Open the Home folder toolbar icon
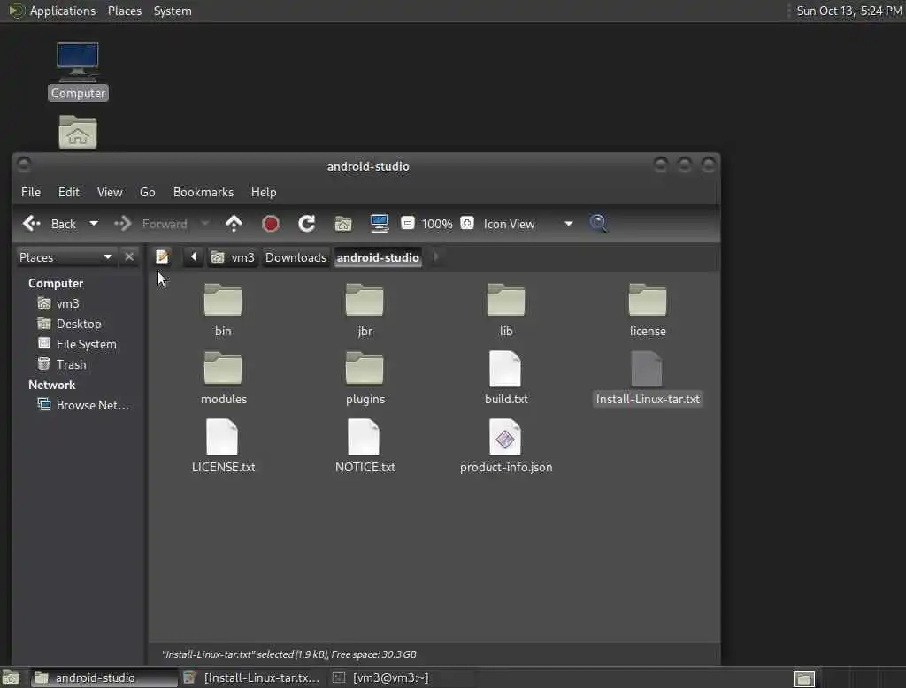The width and height of the screenshot is (906, 688). click(x=343, y=224)
